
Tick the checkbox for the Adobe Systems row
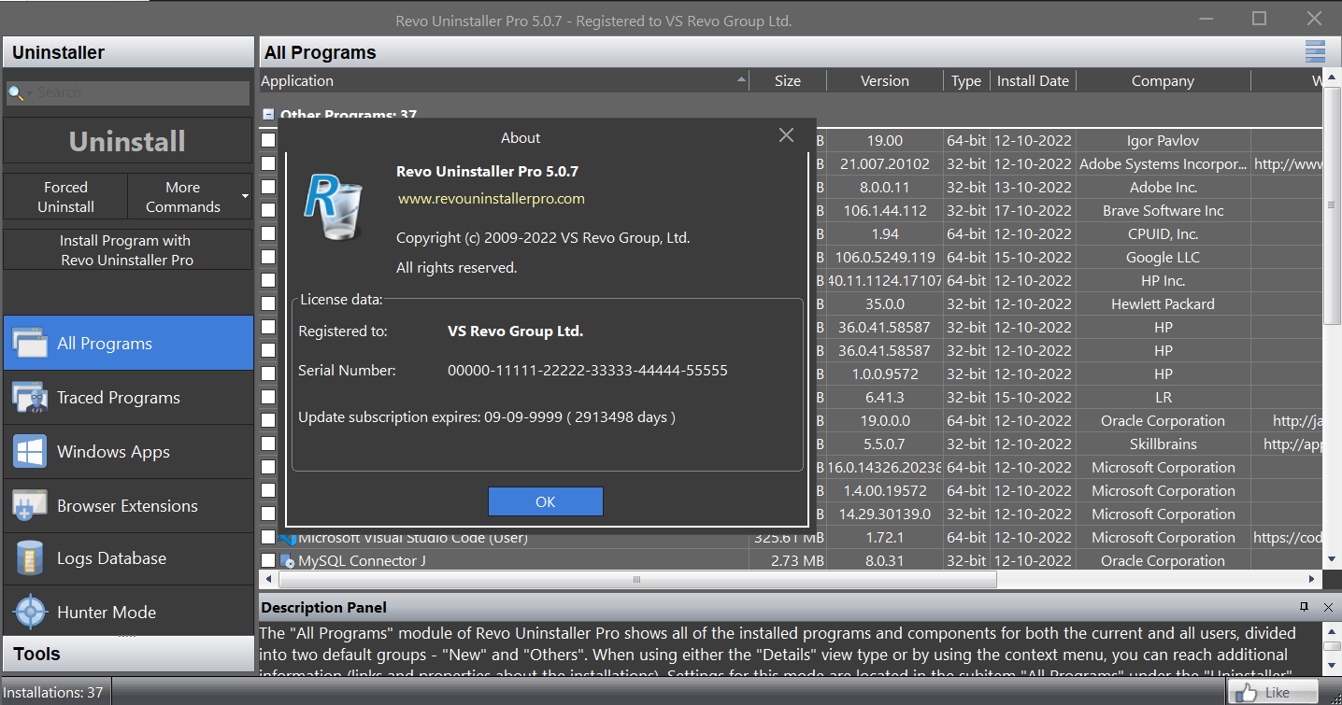coord(268,163)
